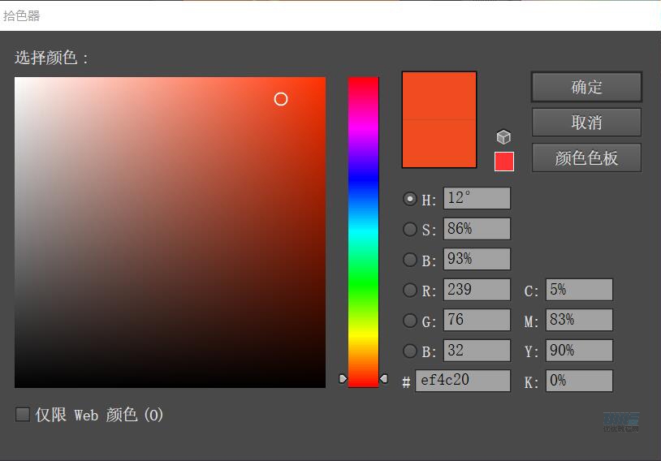This screenshot has height=461, width=661.
Task: Click the 选择颜色 label text
Action: pos(51,58)
